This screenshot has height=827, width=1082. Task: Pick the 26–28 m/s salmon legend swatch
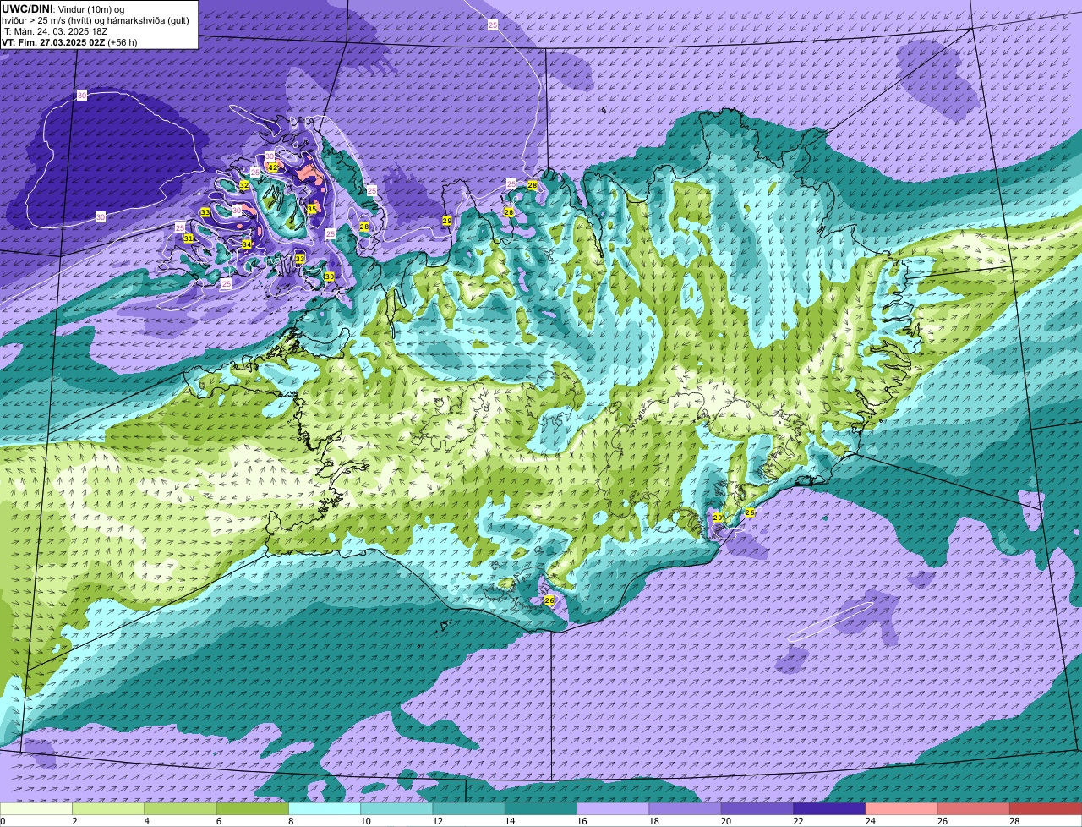pos(974,808)
